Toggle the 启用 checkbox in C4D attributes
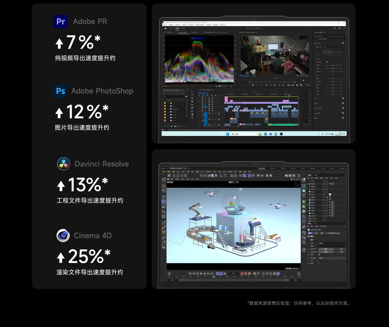Screen dimensions: 389x327 coord(319,255)
